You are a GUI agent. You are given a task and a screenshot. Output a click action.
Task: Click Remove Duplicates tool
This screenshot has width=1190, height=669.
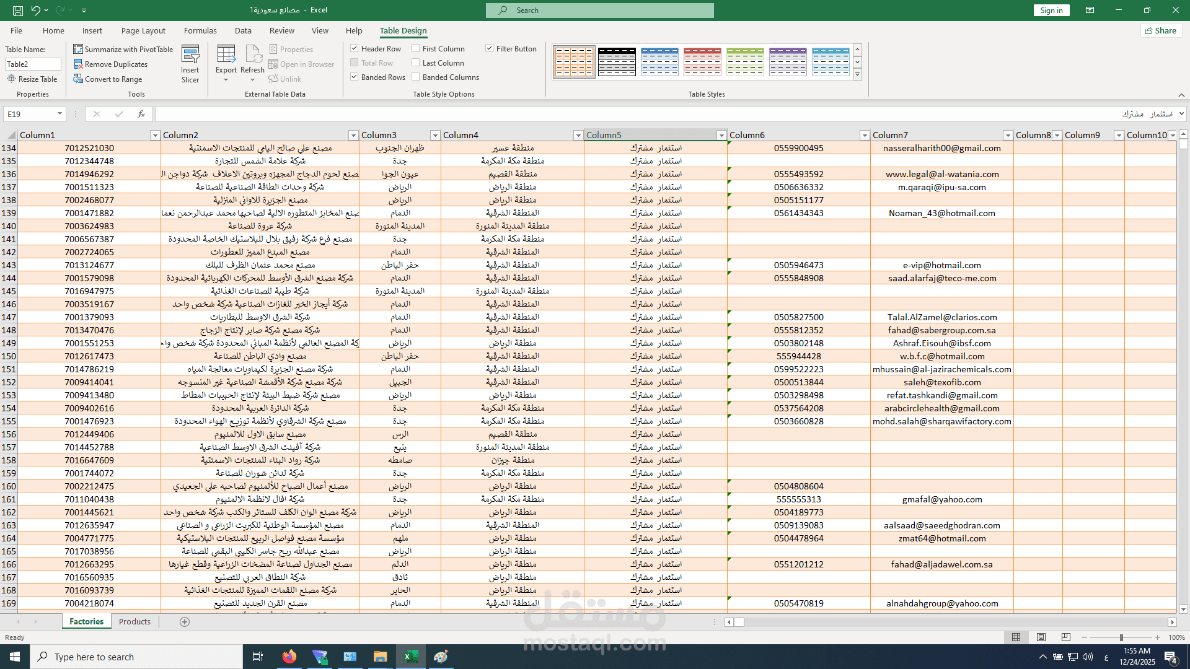pos(116,64)
